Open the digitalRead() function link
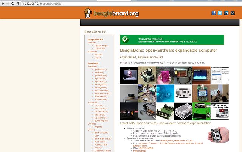Viewport: 242px width, 152px height. [x=101, y=82]
